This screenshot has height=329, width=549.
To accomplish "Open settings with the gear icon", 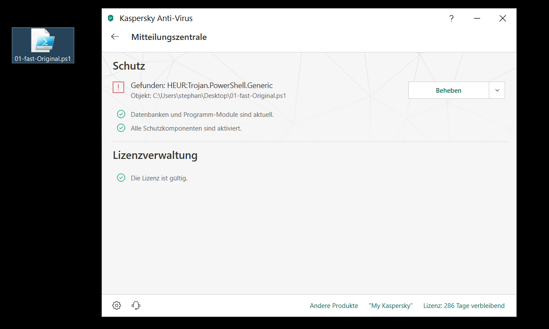I will (x=117, y=305).
